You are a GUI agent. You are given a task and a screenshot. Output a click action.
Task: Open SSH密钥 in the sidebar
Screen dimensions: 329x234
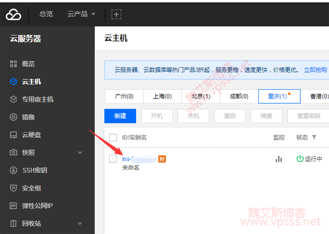click(x=35, y=170)
